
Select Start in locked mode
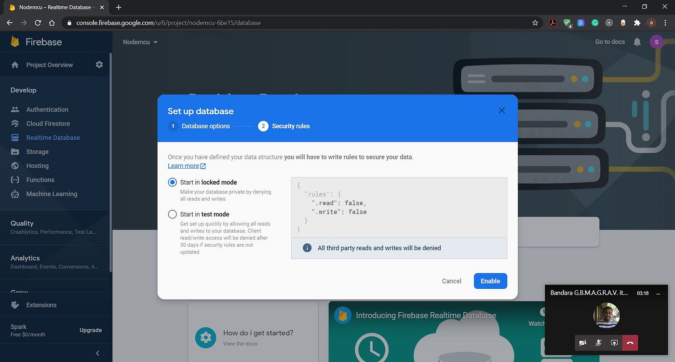173,182
